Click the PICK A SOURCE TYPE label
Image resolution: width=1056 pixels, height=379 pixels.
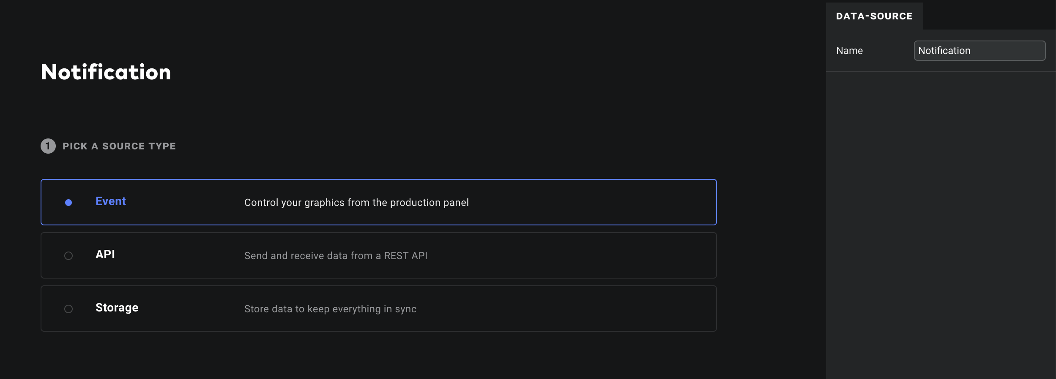(x=119, y=146)
